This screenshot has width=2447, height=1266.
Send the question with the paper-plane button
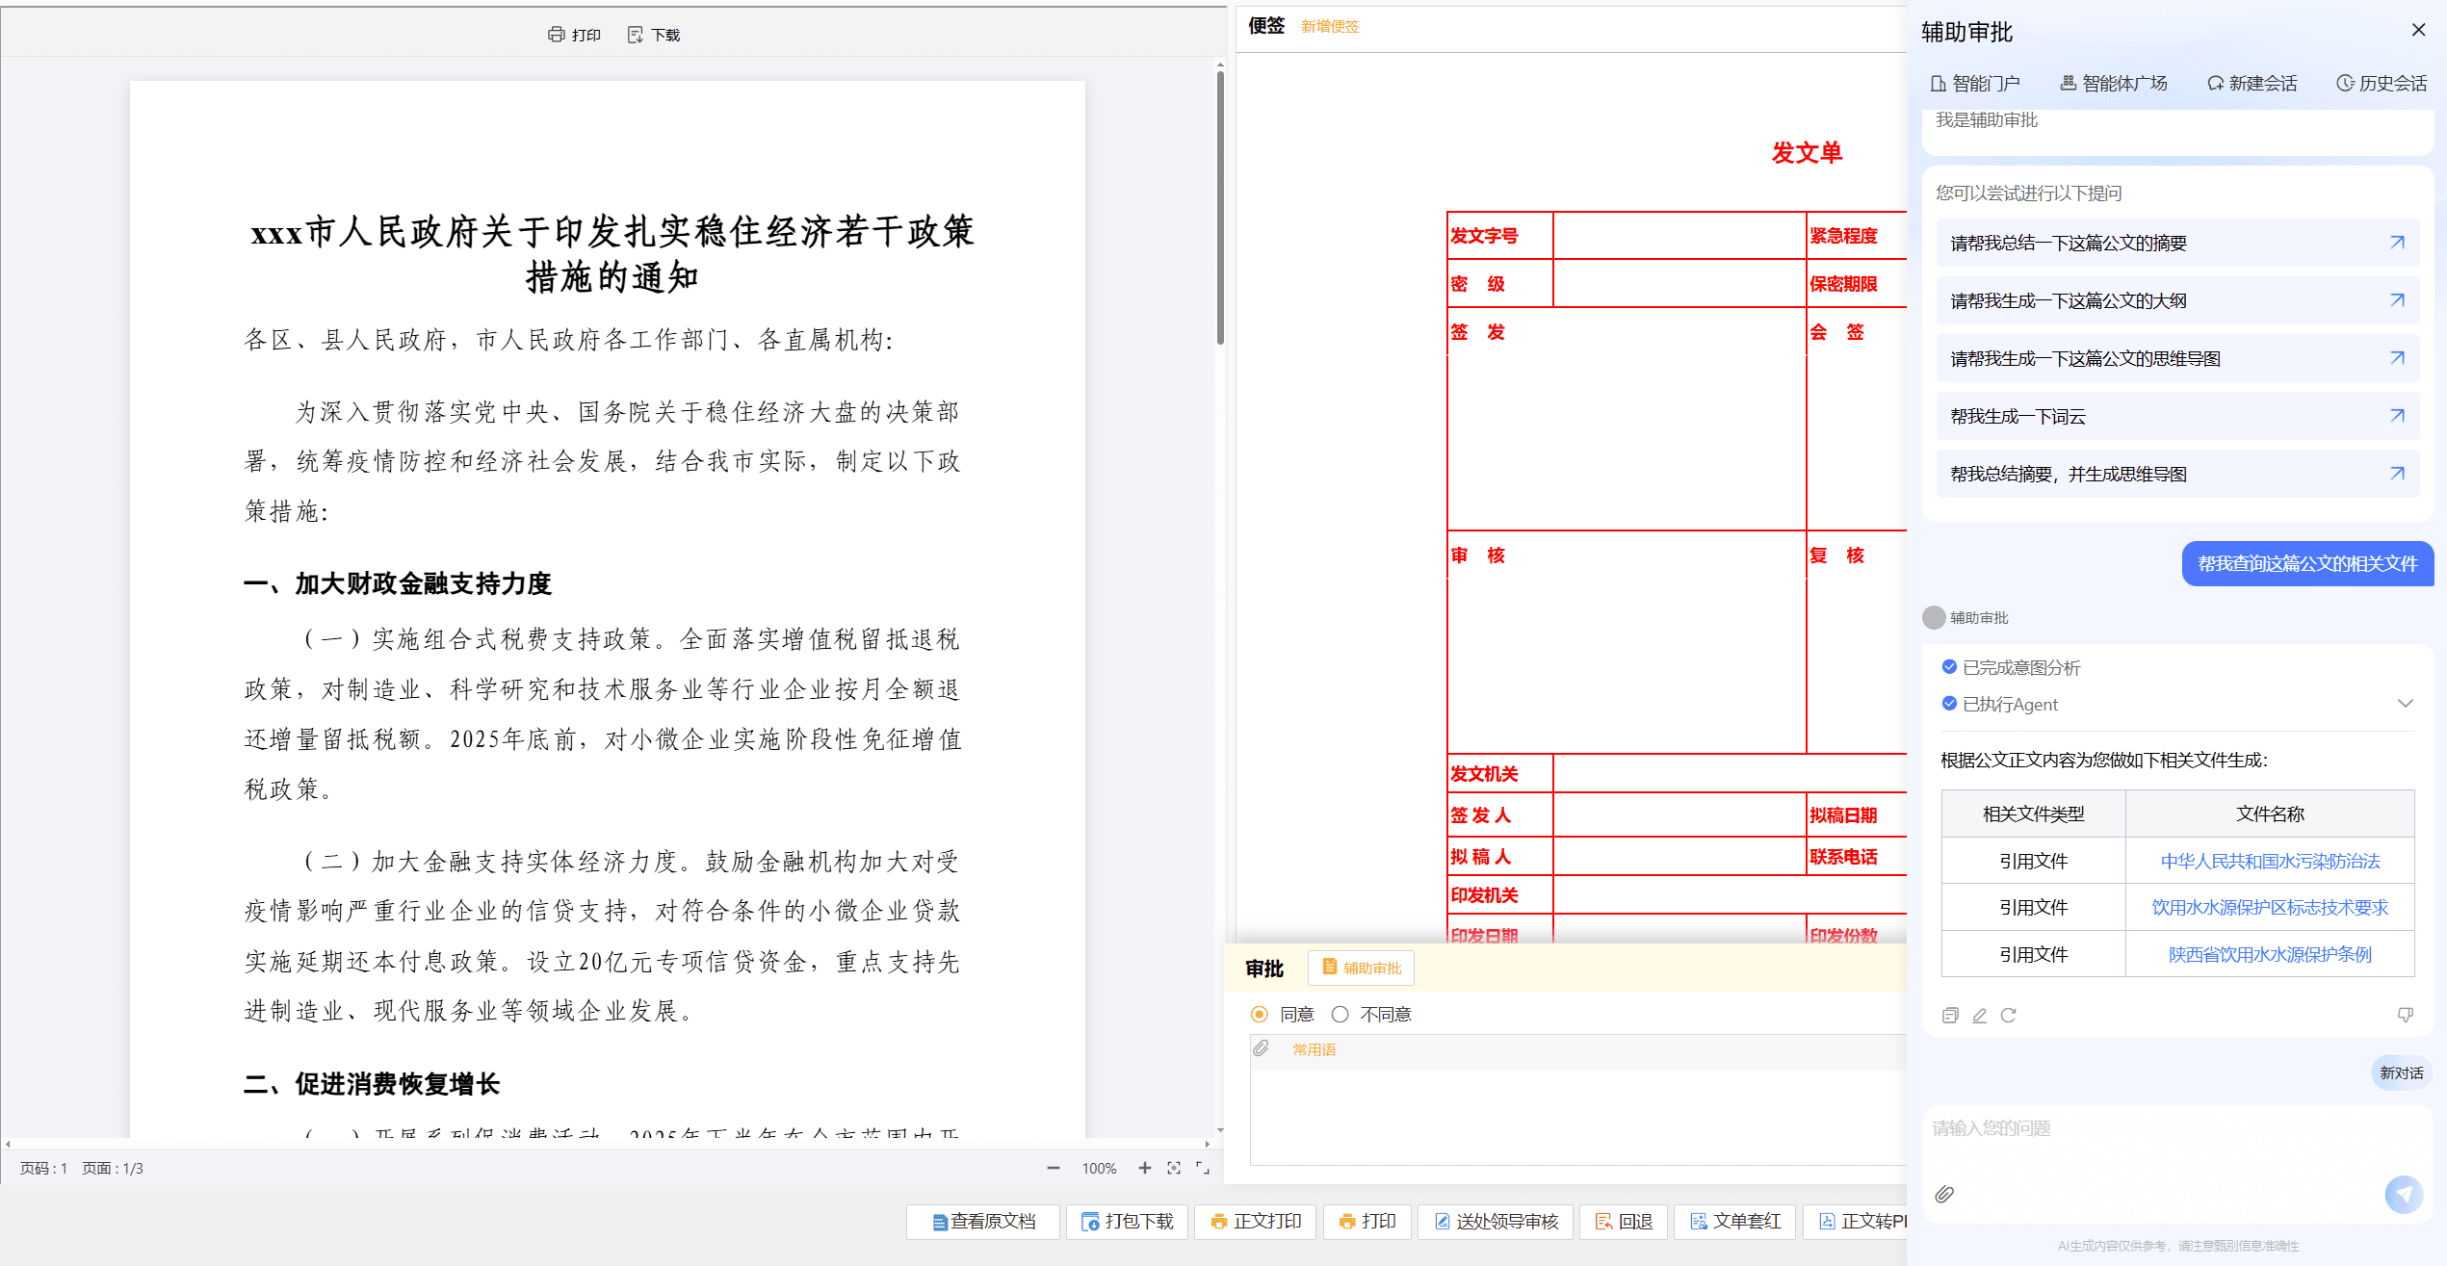[x=2404, y=1194]
